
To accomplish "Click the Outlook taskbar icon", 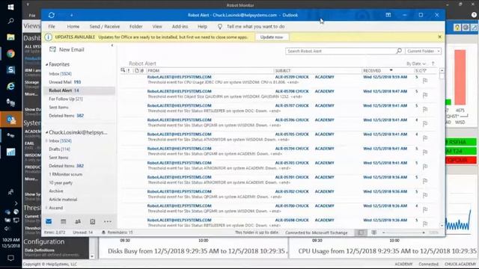I will [11, 120].
